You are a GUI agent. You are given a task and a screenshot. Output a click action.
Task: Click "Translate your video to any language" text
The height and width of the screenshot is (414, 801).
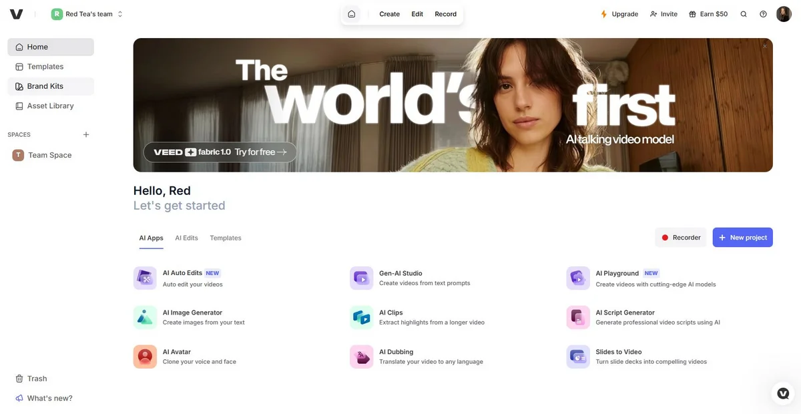pos(431,362)
